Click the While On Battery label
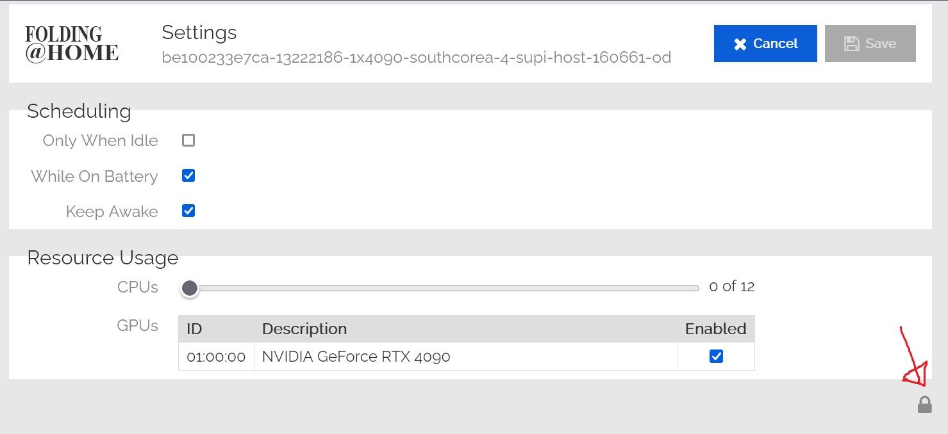 click(x=94, y=177)
